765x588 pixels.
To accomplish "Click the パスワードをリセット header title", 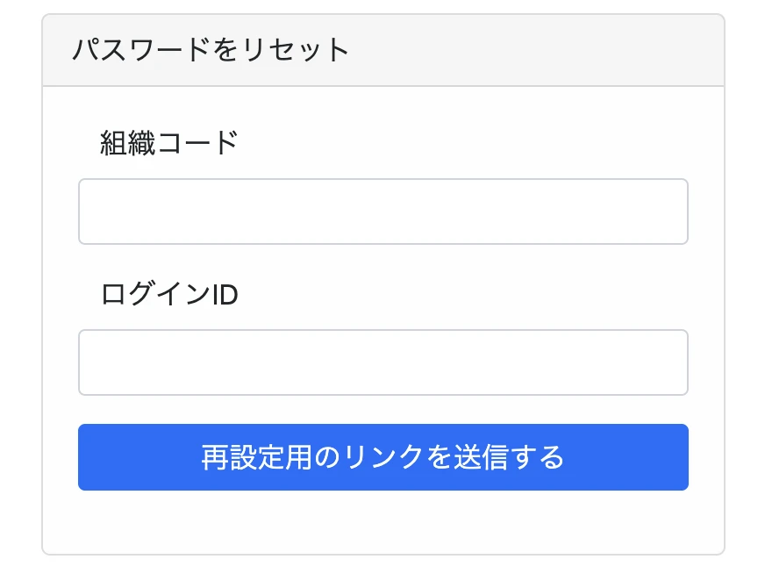I will (x=211, y=50).
